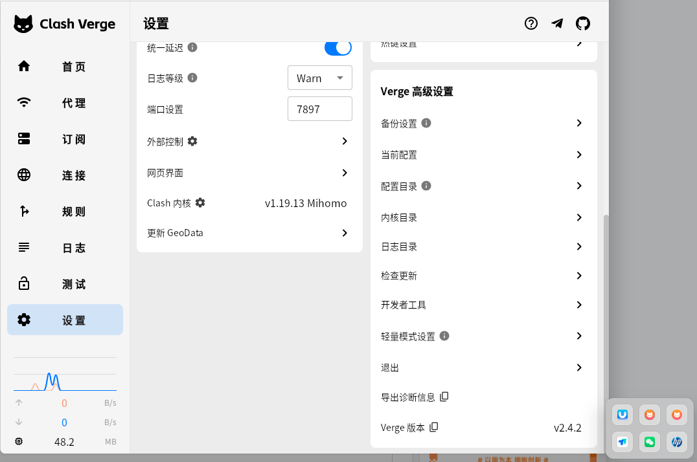
Task: Open the 内核目录 row chevron
Action: [578, 217]
